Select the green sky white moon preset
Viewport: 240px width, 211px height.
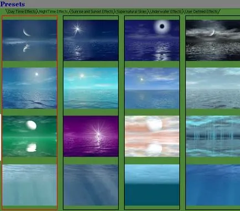[29, 137]
